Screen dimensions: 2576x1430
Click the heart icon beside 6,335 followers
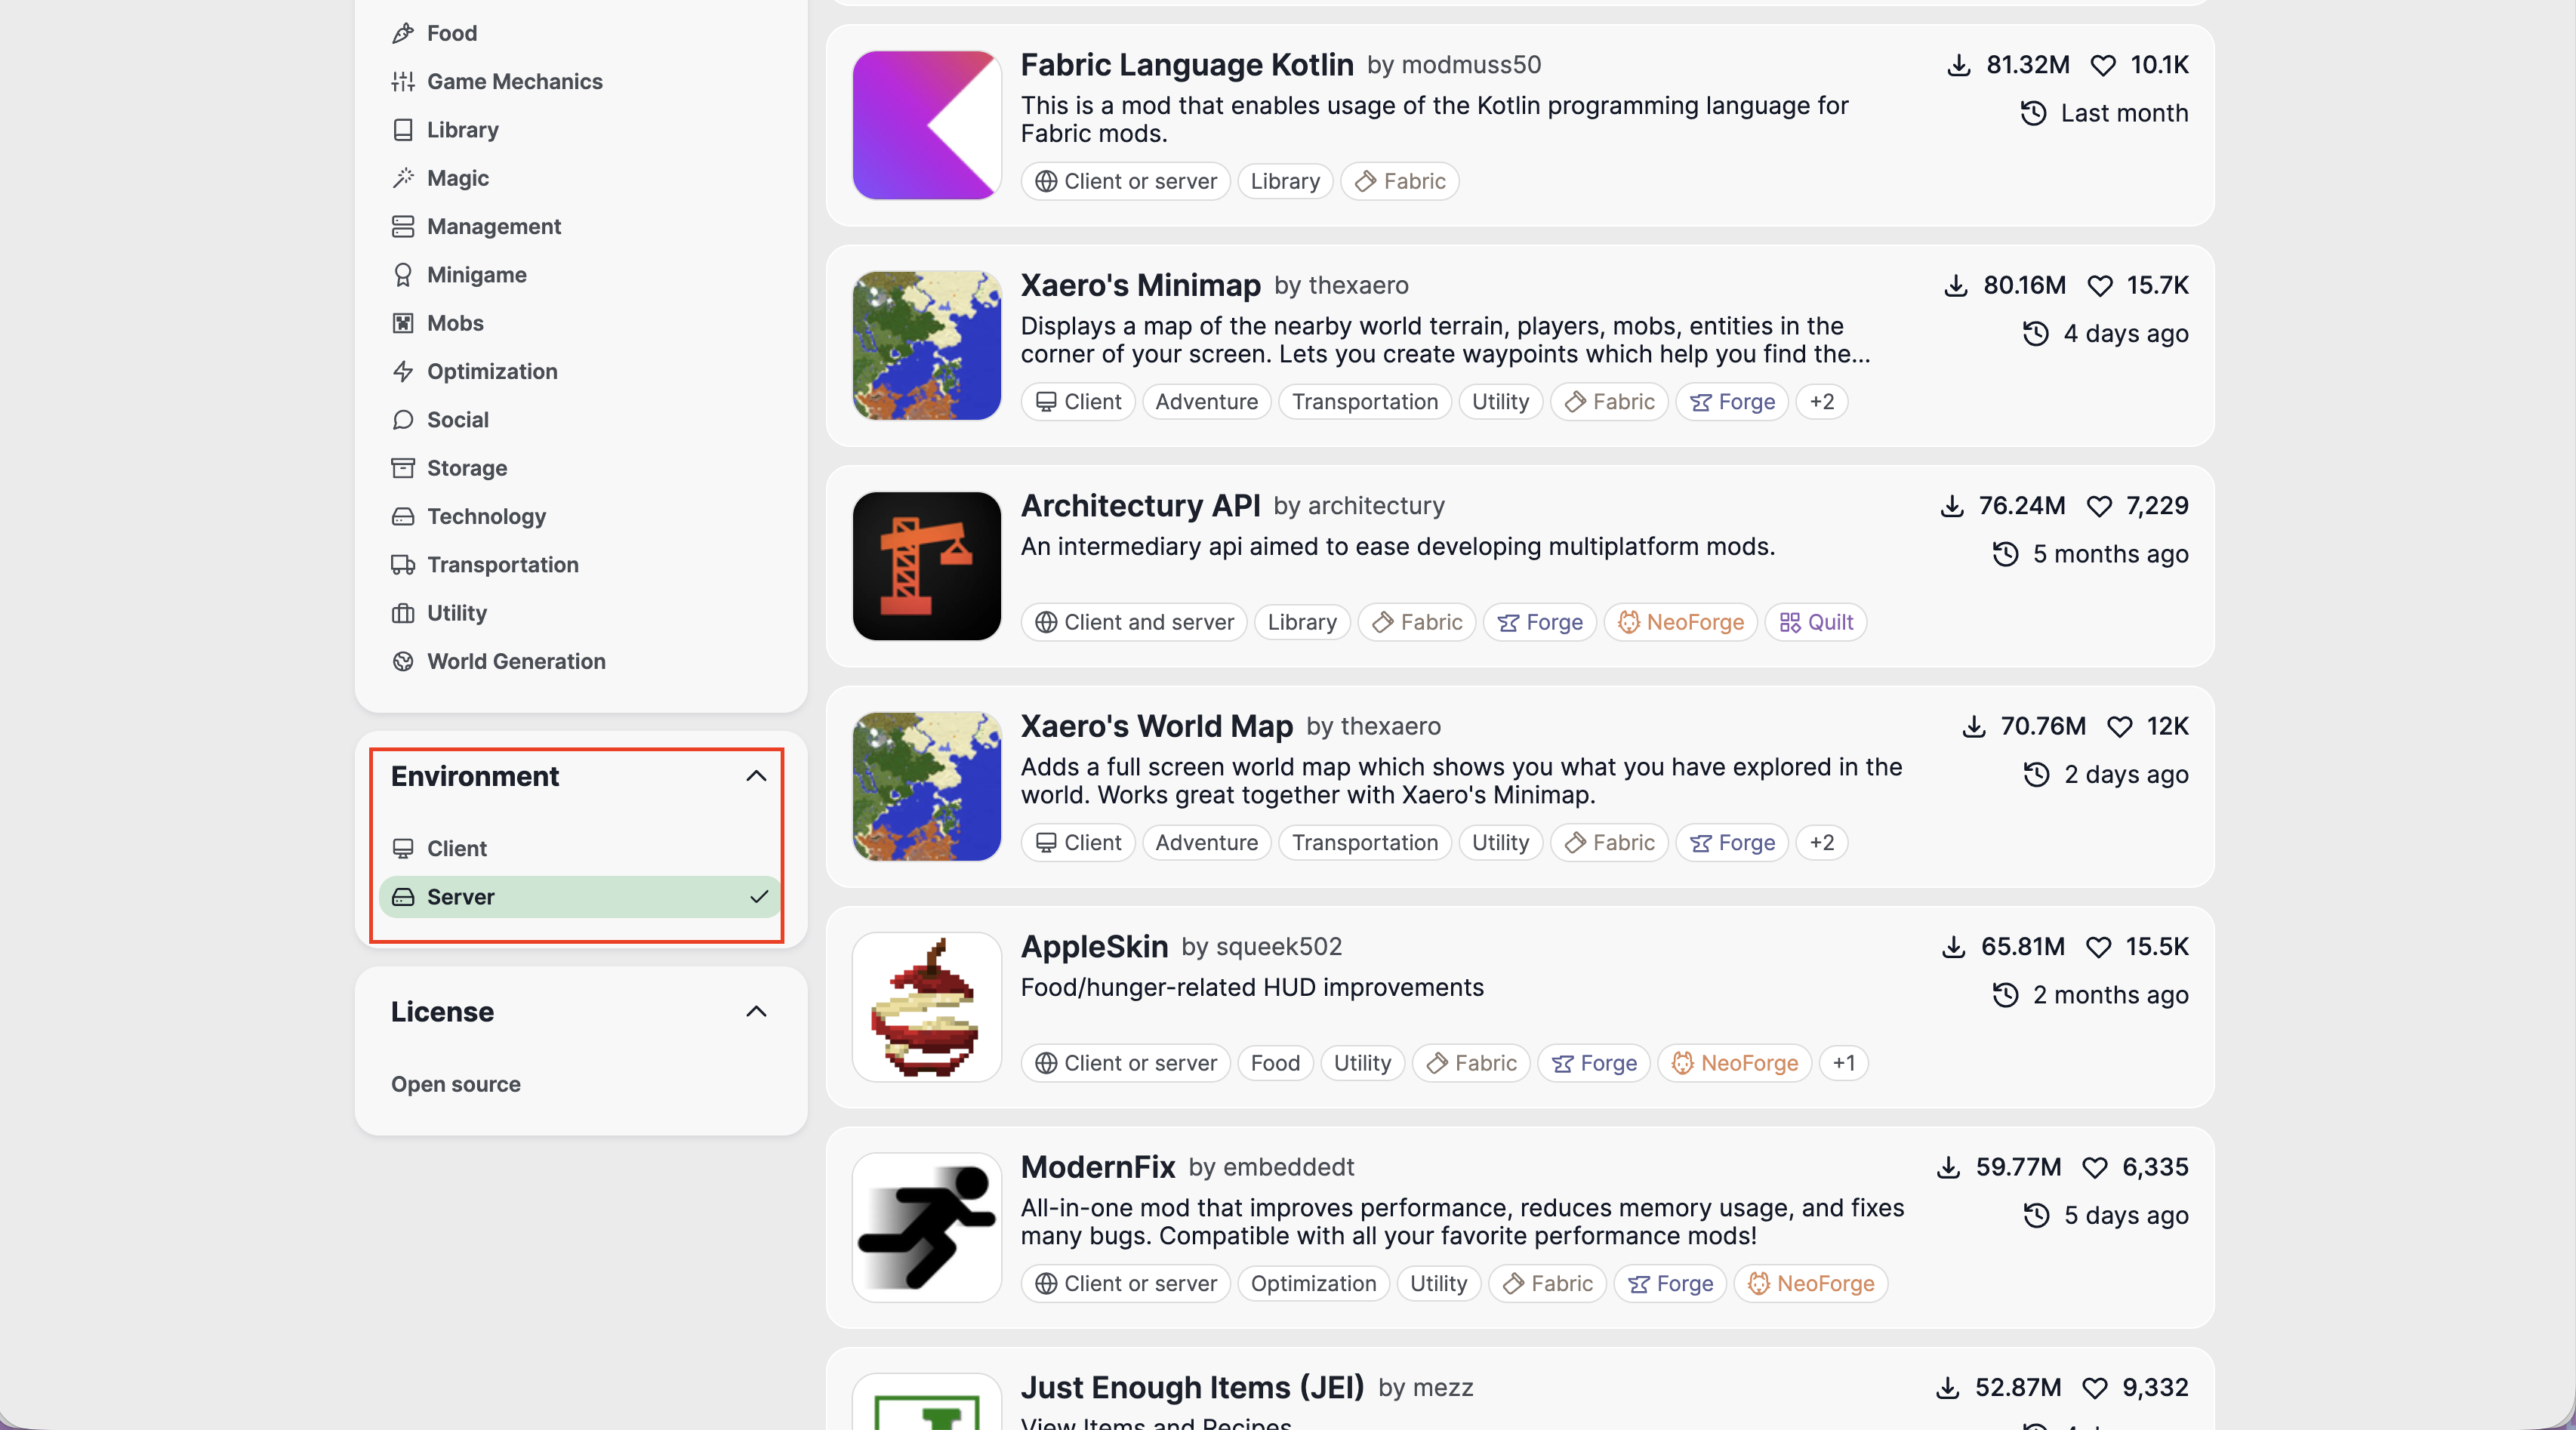[x=2094, y=1168]
